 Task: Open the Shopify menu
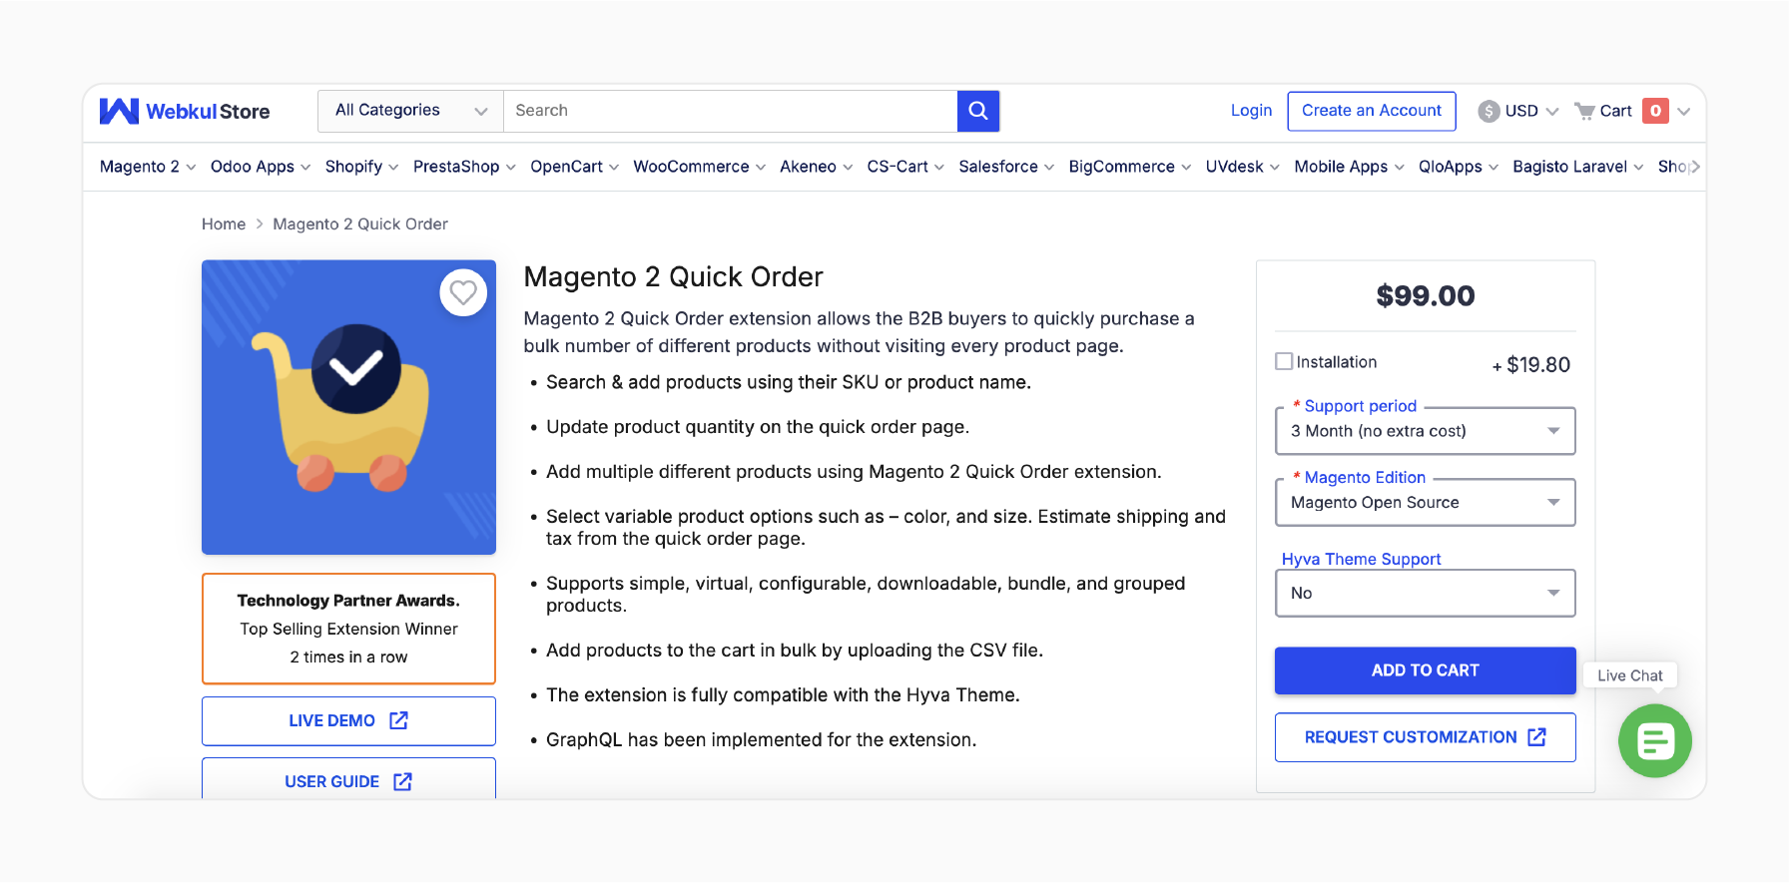point(361,167)
